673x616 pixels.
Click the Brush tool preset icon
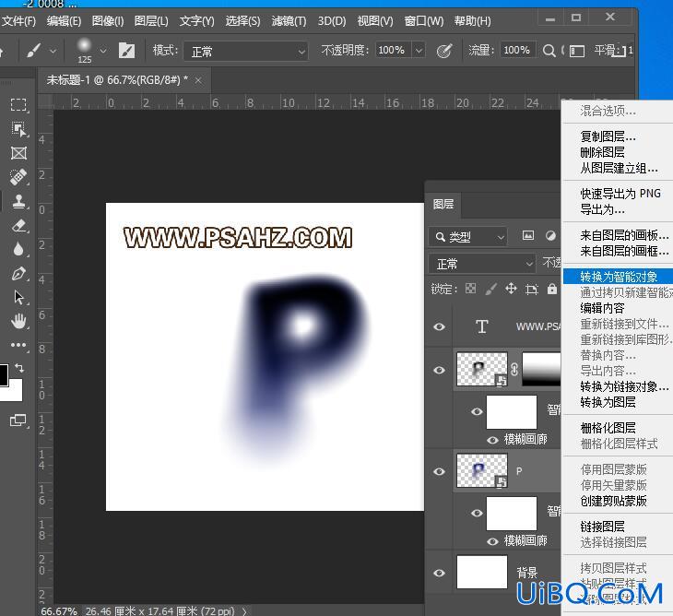[x=34, y=51]
